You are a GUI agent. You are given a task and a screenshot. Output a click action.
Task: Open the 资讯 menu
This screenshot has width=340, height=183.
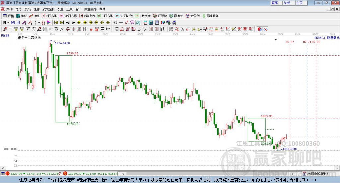pyautogui.click(x=27, y=9)
